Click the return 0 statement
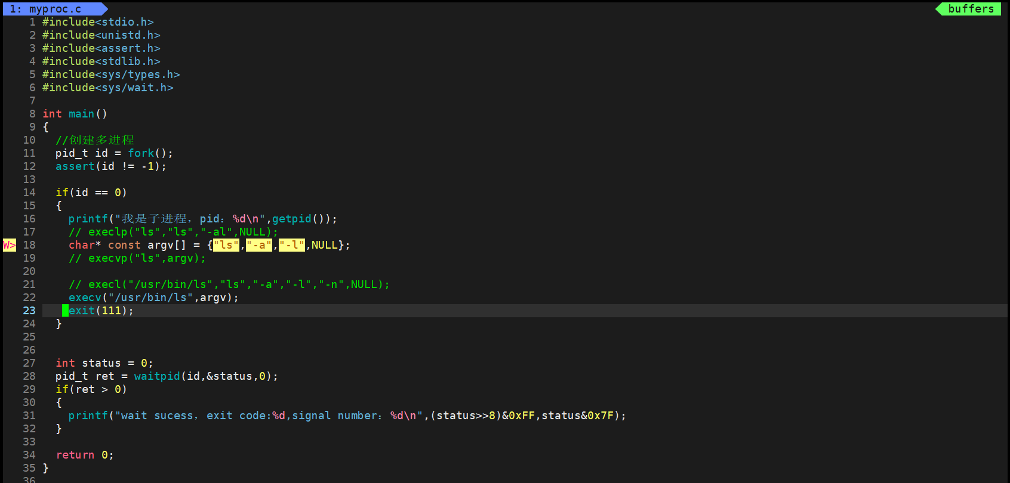1010x483 pixels. (x=85, y=455)
